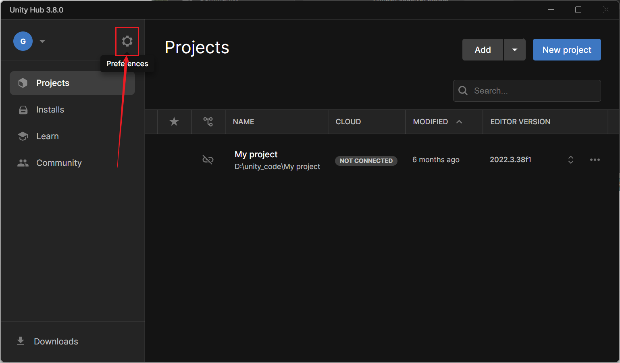Minimize the Unity Hub window
Image resolution: width=620 pixels, height=363 pixels.
[x=551, y=10]
